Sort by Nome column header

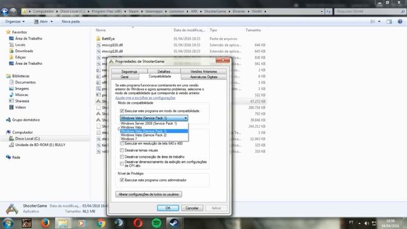(100, 30)
